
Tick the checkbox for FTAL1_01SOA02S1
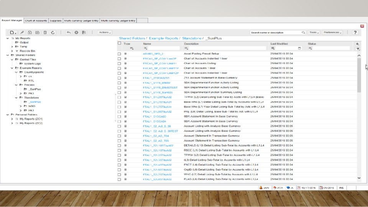[119, 78]
